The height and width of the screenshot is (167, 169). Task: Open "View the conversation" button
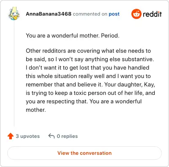pyautogui.click(x=84, y=153)
